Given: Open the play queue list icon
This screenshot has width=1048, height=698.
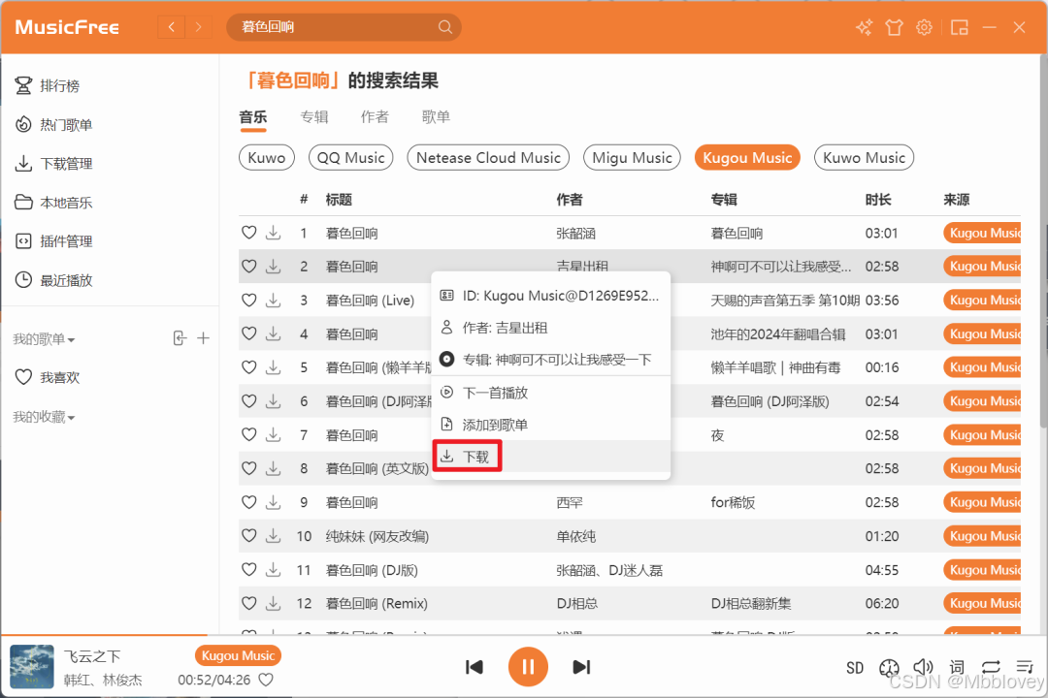Looking at the screenshot, I should [1025, 667].
